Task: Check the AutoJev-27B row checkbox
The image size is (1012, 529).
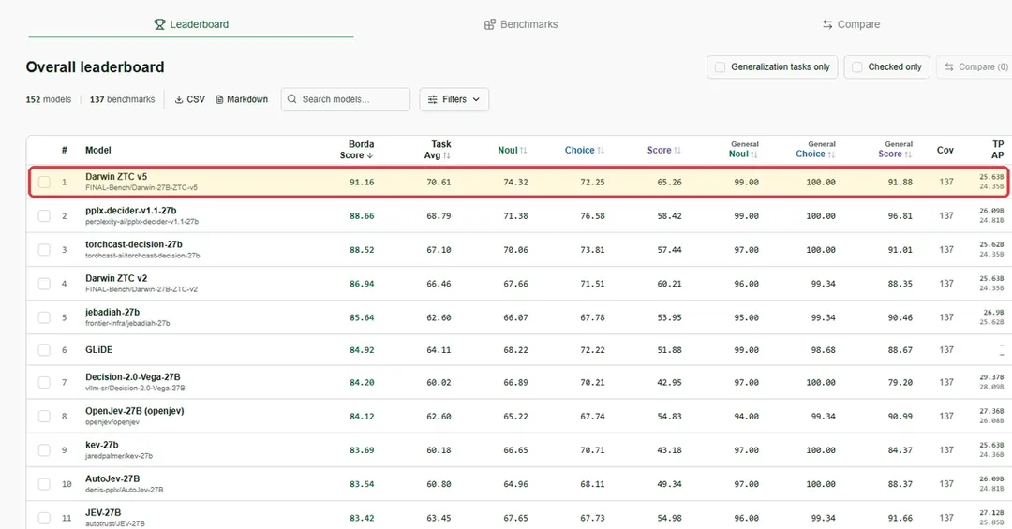Action: [x=44, y=484]
